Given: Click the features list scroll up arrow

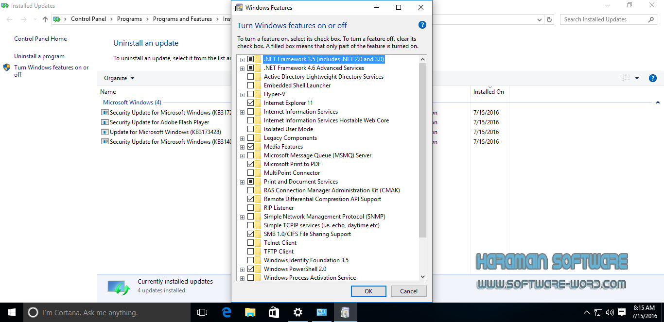Looking at the screenshot, I should 422,59.
